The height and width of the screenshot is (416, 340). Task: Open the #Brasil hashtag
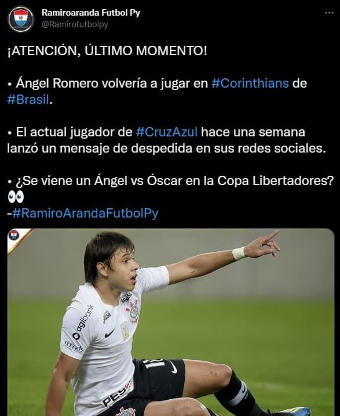[x=28, y=100]
